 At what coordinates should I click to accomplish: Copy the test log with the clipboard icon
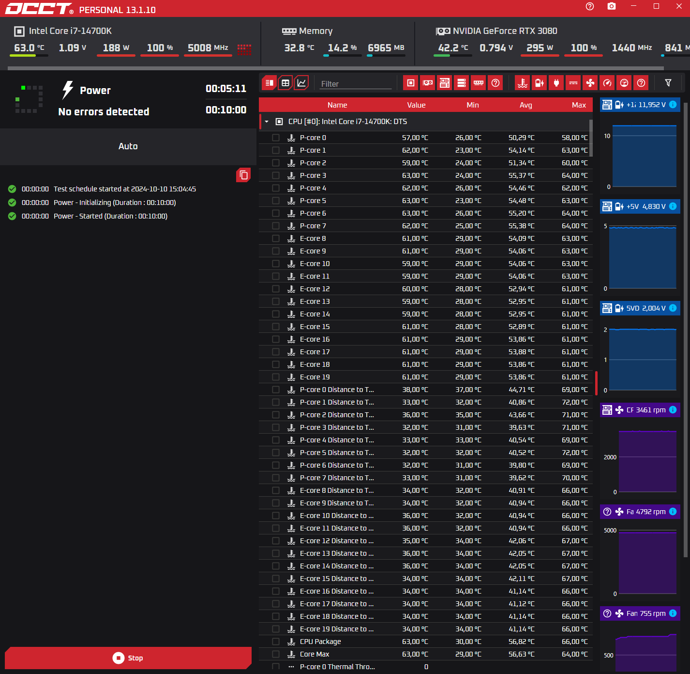click(x=243, y=175)
